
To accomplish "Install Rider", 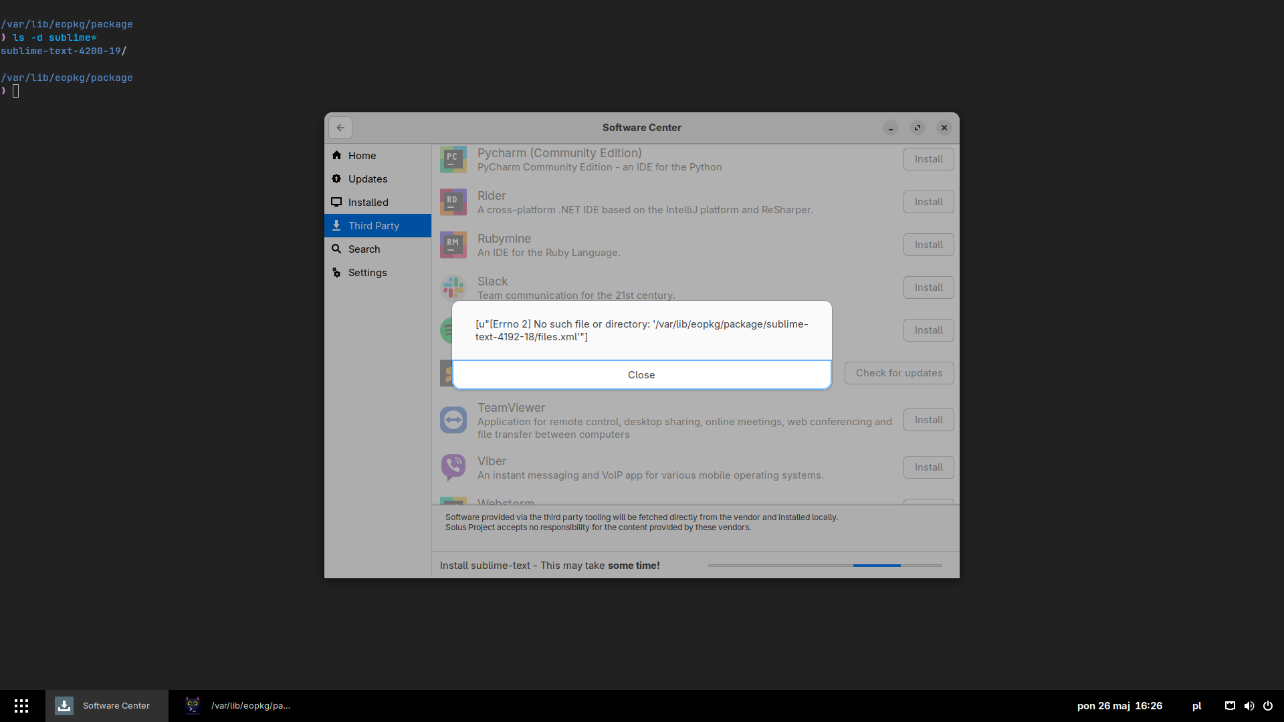I will pyautogui.click(x=928, y=202).
